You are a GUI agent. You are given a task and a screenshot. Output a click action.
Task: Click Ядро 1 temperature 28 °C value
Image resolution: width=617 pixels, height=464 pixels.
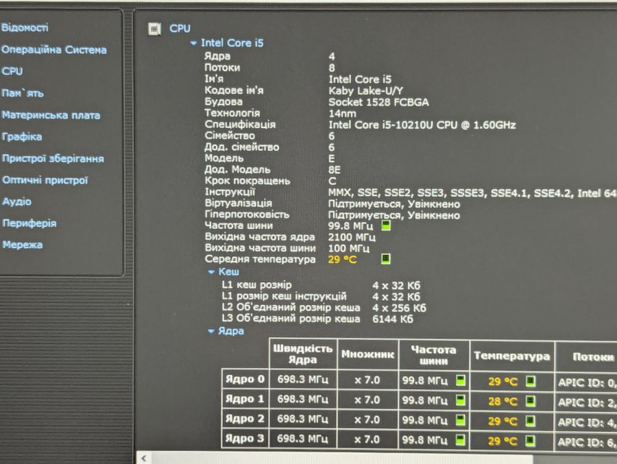point(503,402)
